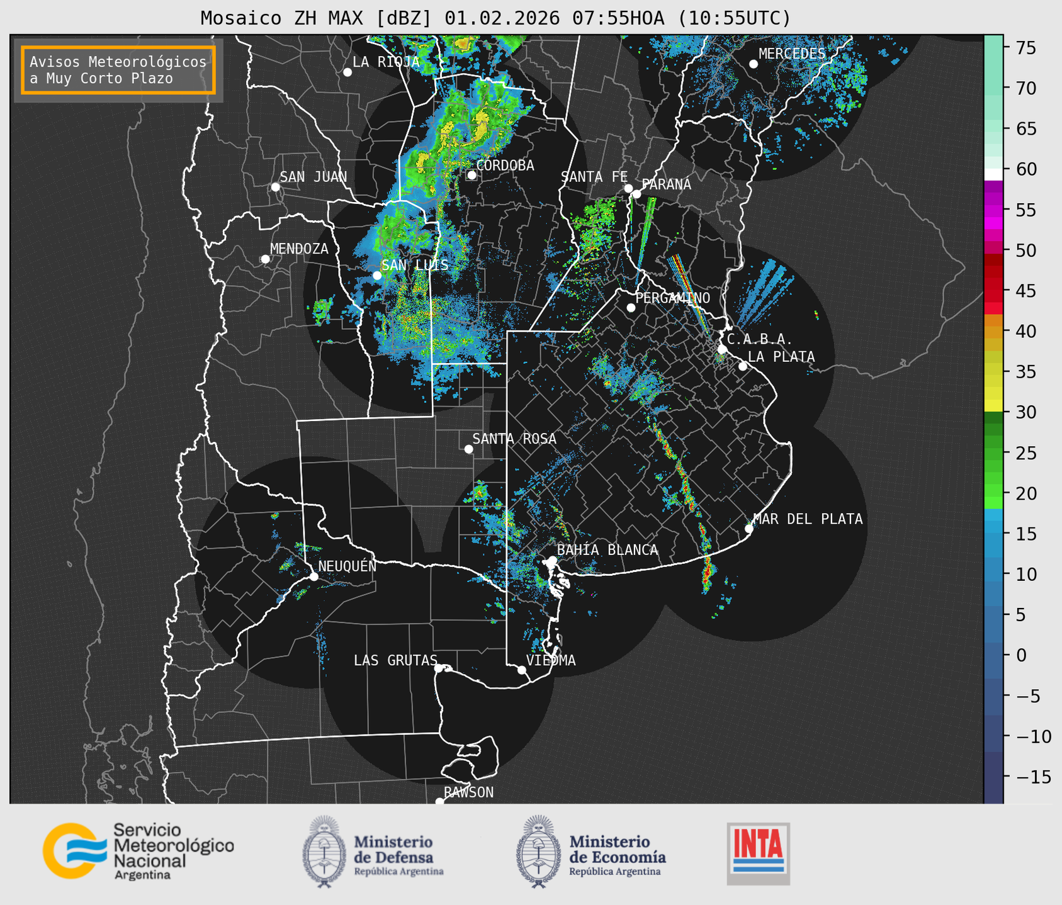The image size is (1062, 905).
Task: Click the Las Grutas city label
Action: point(395,660)
